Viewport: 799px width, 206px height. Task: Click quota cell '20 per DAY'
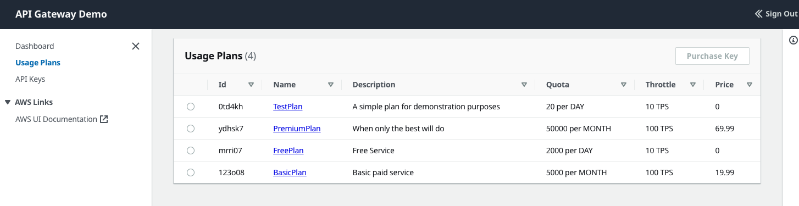point(565,107)
